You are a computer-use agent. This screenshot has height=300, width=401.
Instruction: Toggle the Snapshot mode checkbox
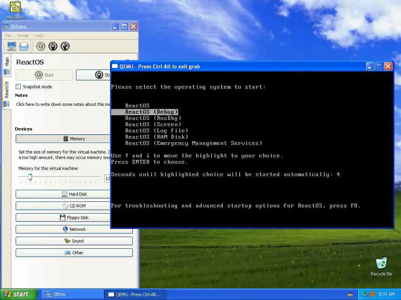pos(18,86)
